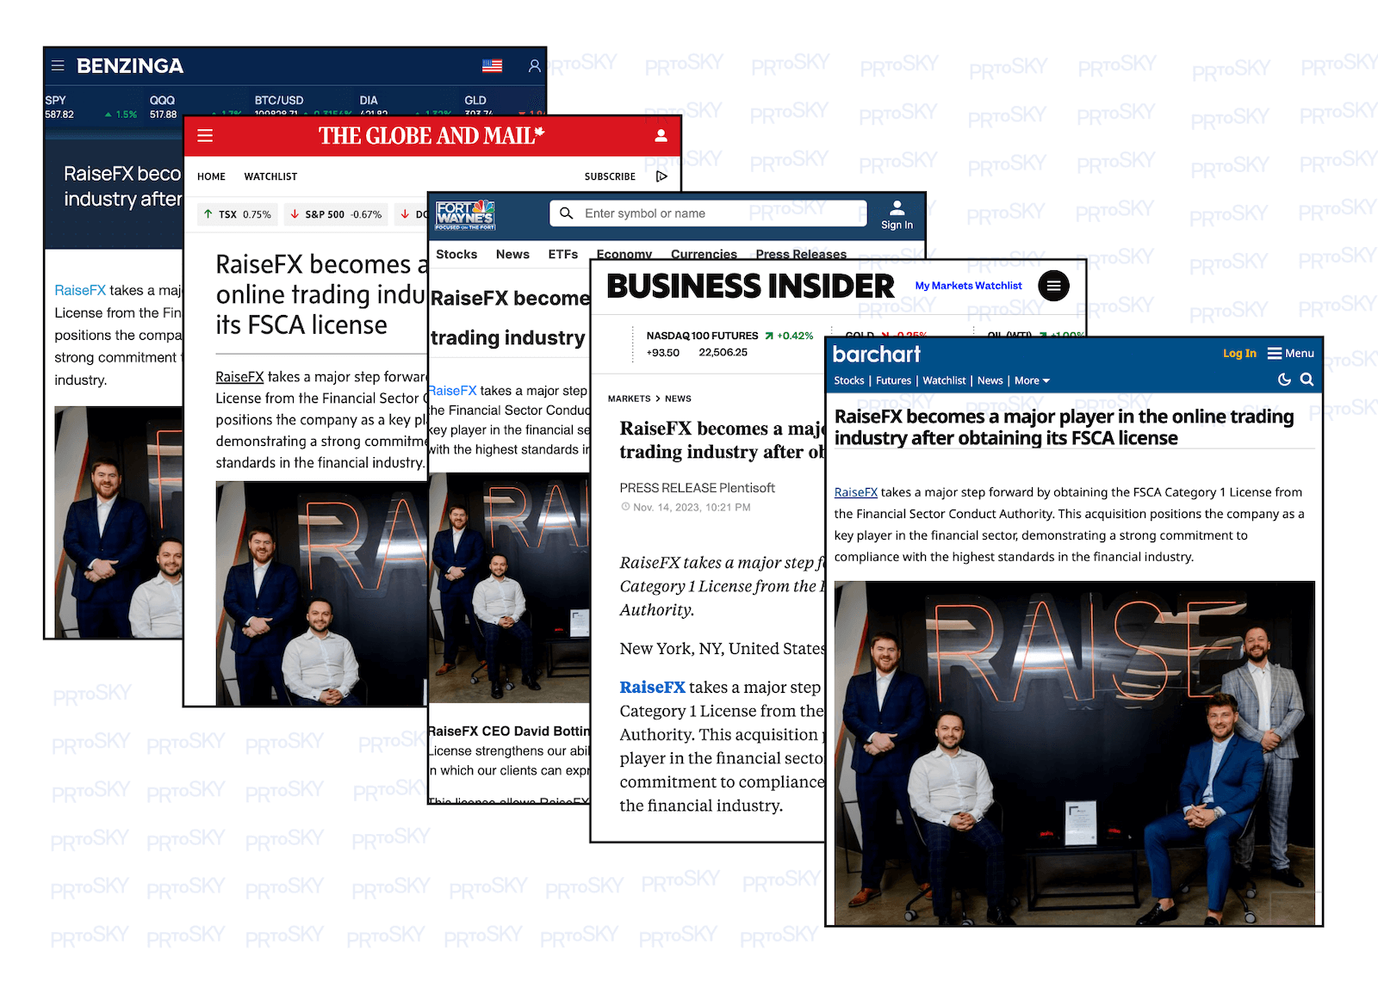Open Barchart search magnifier icon
The height and width of the screenshot is (982, 1378).
[x=1307, y=380]
